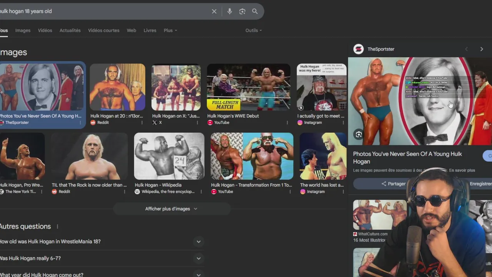Open the WhatCulture.com related image

[x=380, y=215]
